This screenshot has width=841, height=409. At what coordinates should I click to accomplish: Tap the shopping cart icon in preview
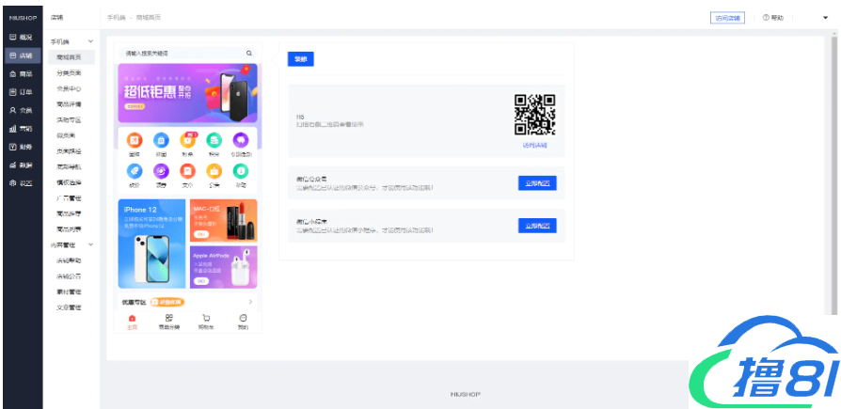[206, 319]
